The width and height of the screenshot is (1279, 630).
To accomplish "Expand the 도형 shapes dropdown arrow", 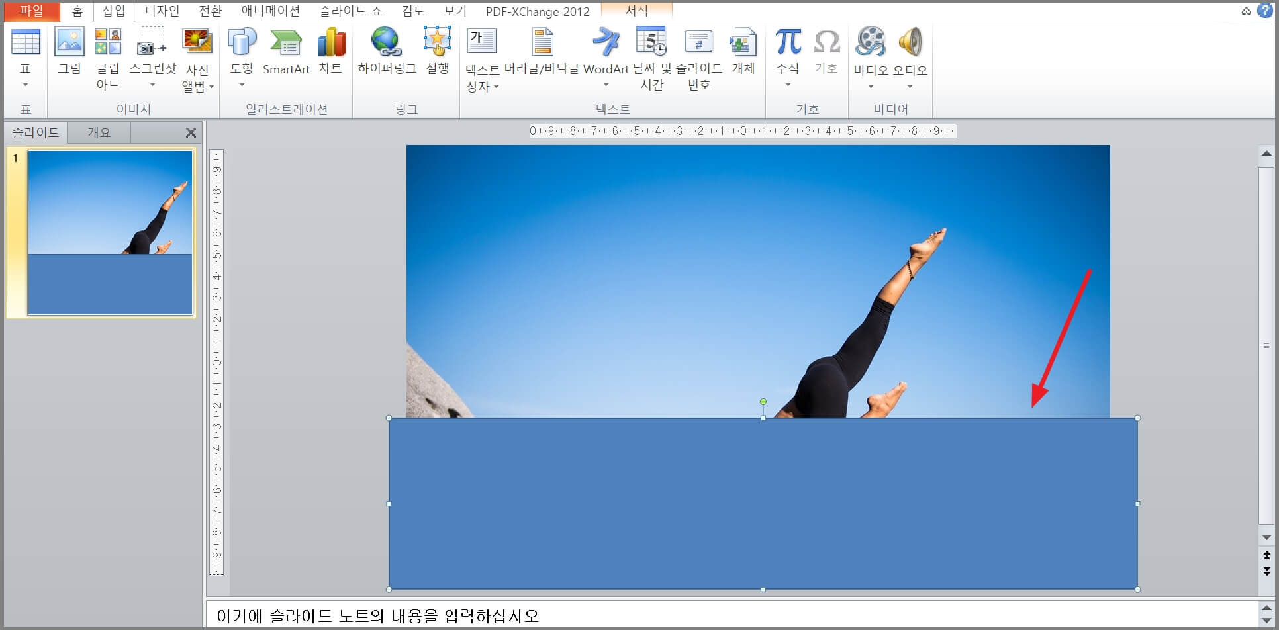I will [242, 85].
